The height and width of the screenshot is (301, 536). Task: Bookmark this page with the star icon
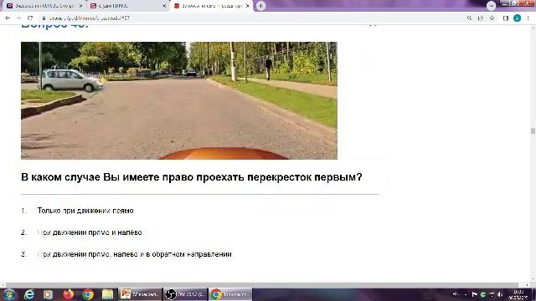click(x=492, y=18)
